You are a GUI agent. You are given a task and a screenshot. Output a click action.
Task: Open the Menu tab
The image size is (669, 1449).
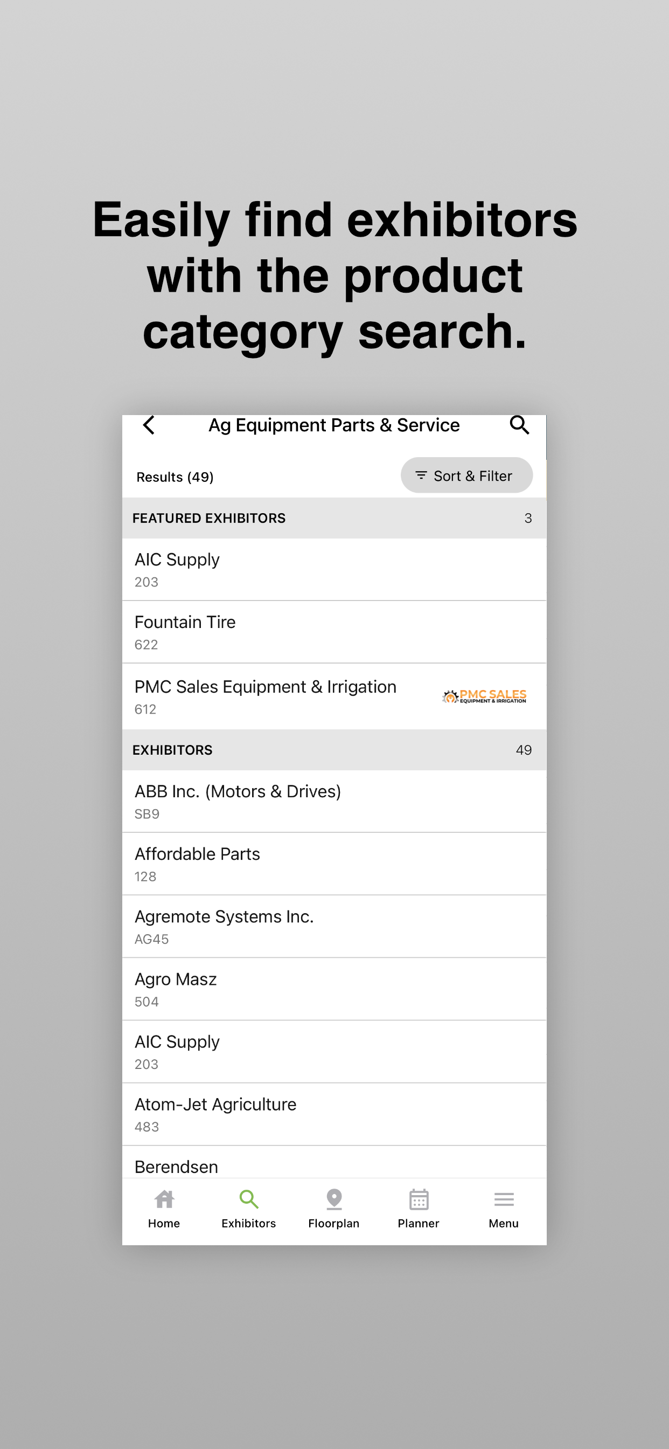(504, 1209)
